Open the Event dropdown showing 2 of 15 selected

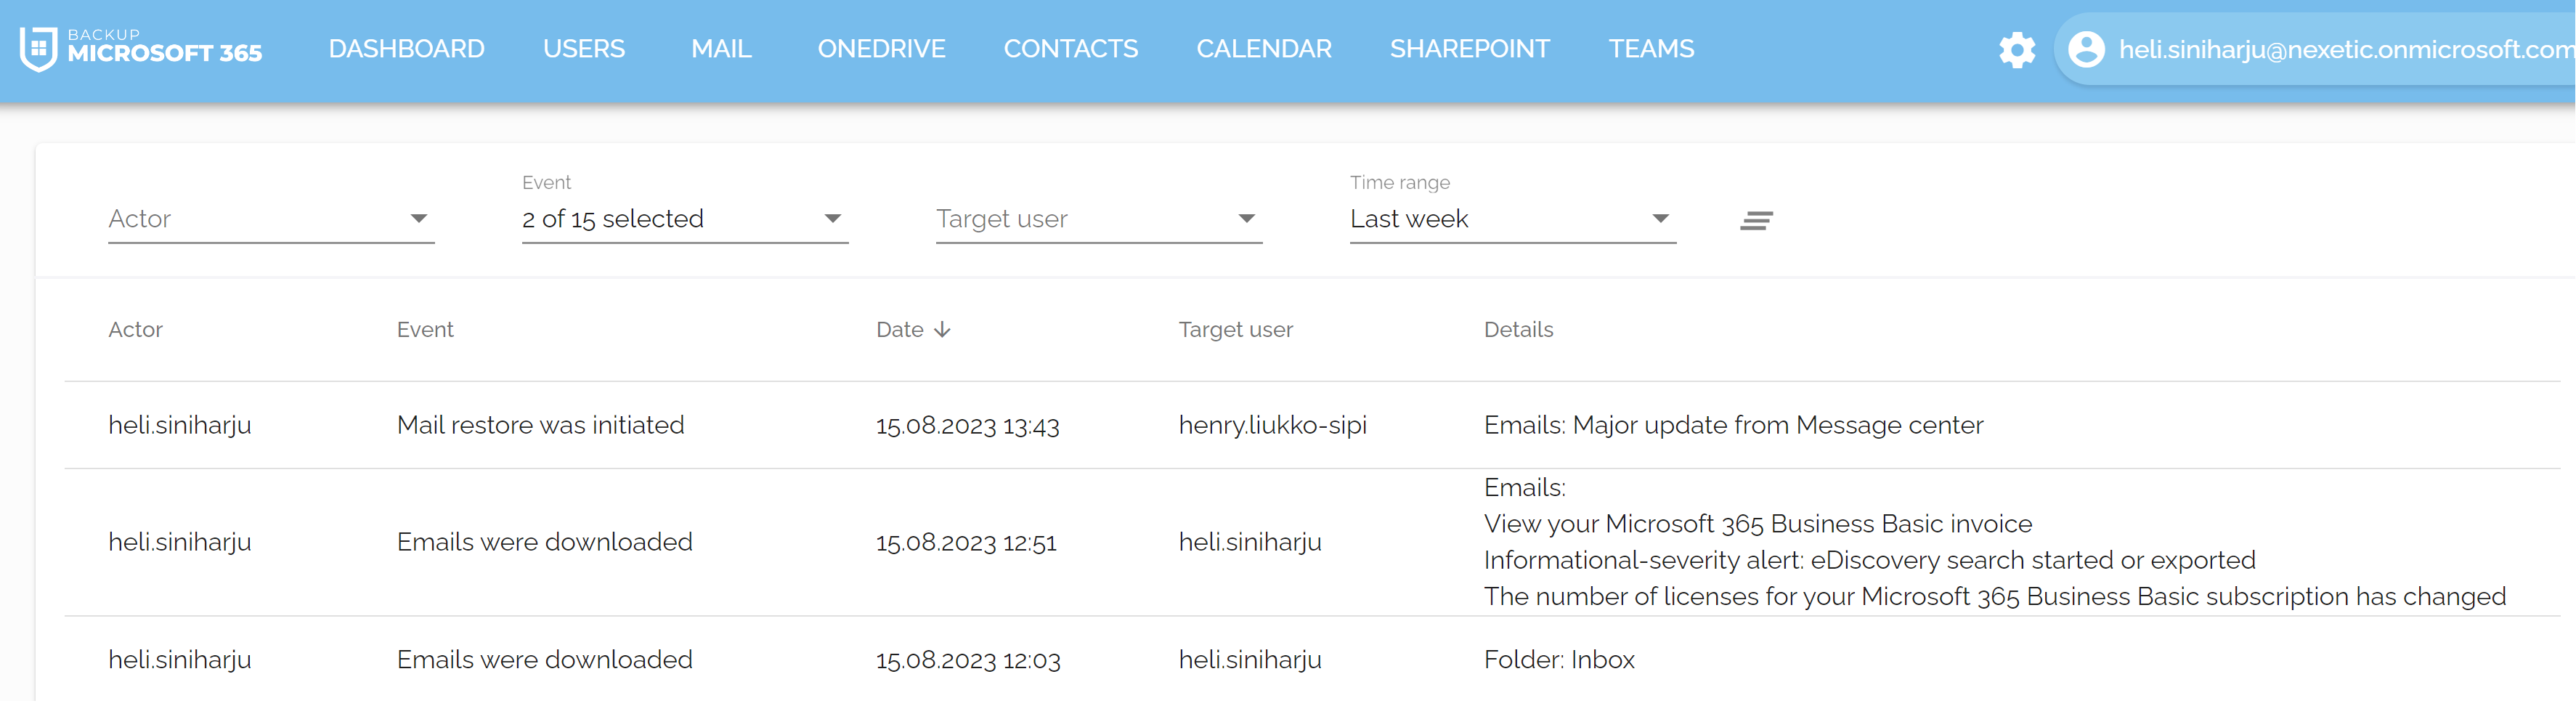click(x=685, y=219)
